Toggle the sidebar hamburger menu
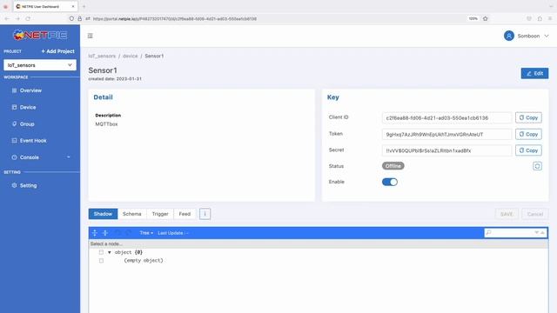 91,36
